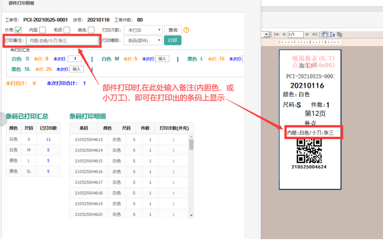
Task: Click the orange help question mark icon
Action: coord(186,30)
